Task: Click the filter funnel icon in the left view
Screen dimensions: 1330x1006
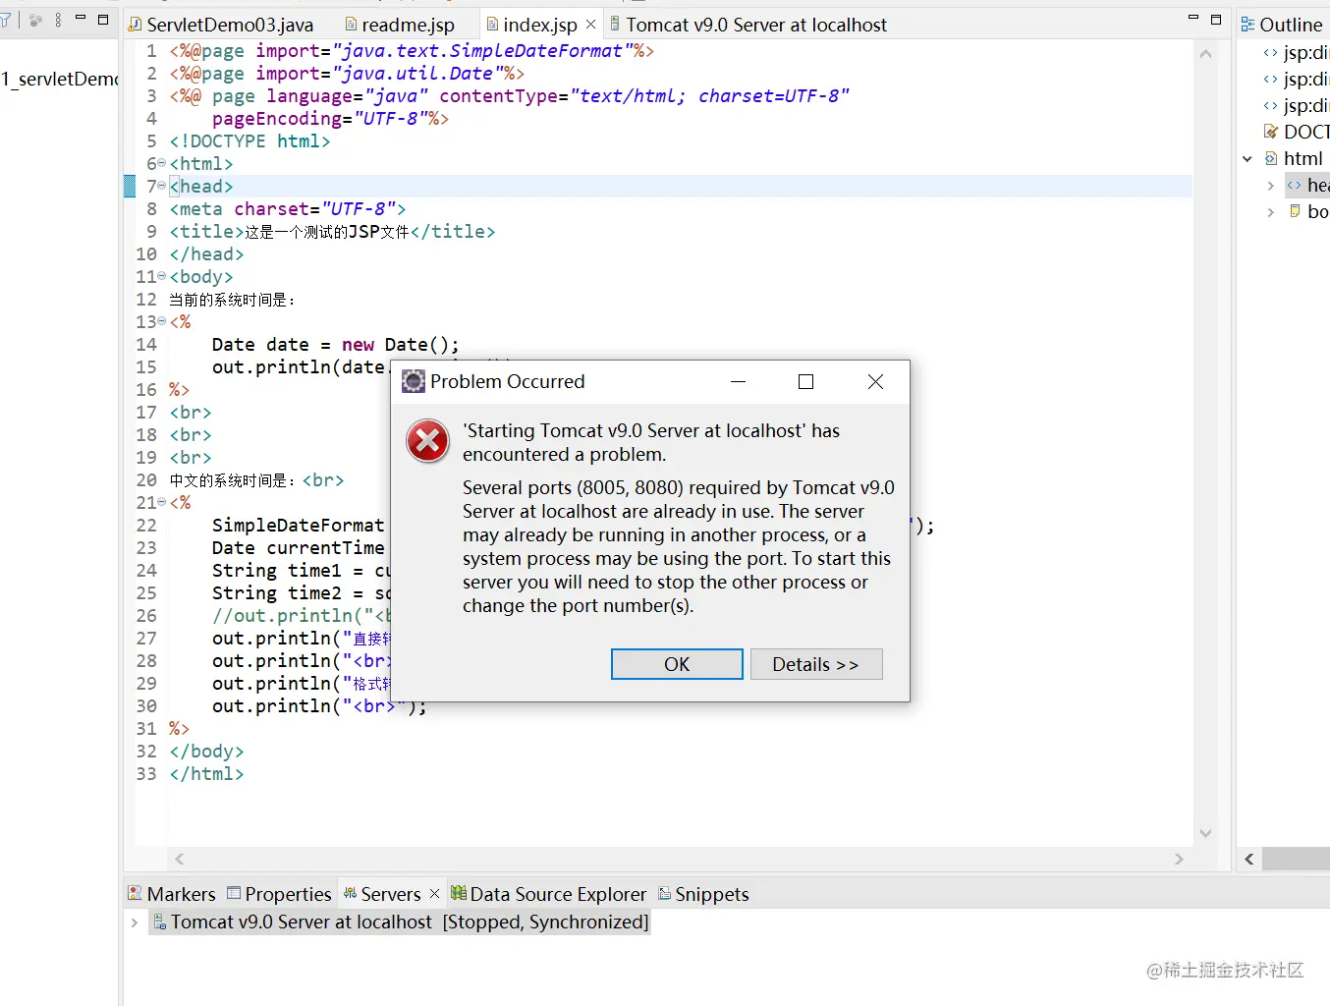Action: (5, 20)
